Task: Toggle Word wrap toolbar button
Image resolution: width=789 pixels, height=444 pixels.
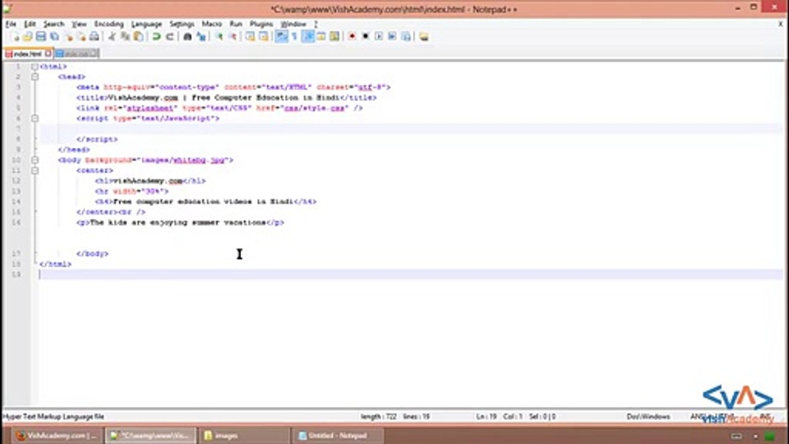Action: click(281, 36)
